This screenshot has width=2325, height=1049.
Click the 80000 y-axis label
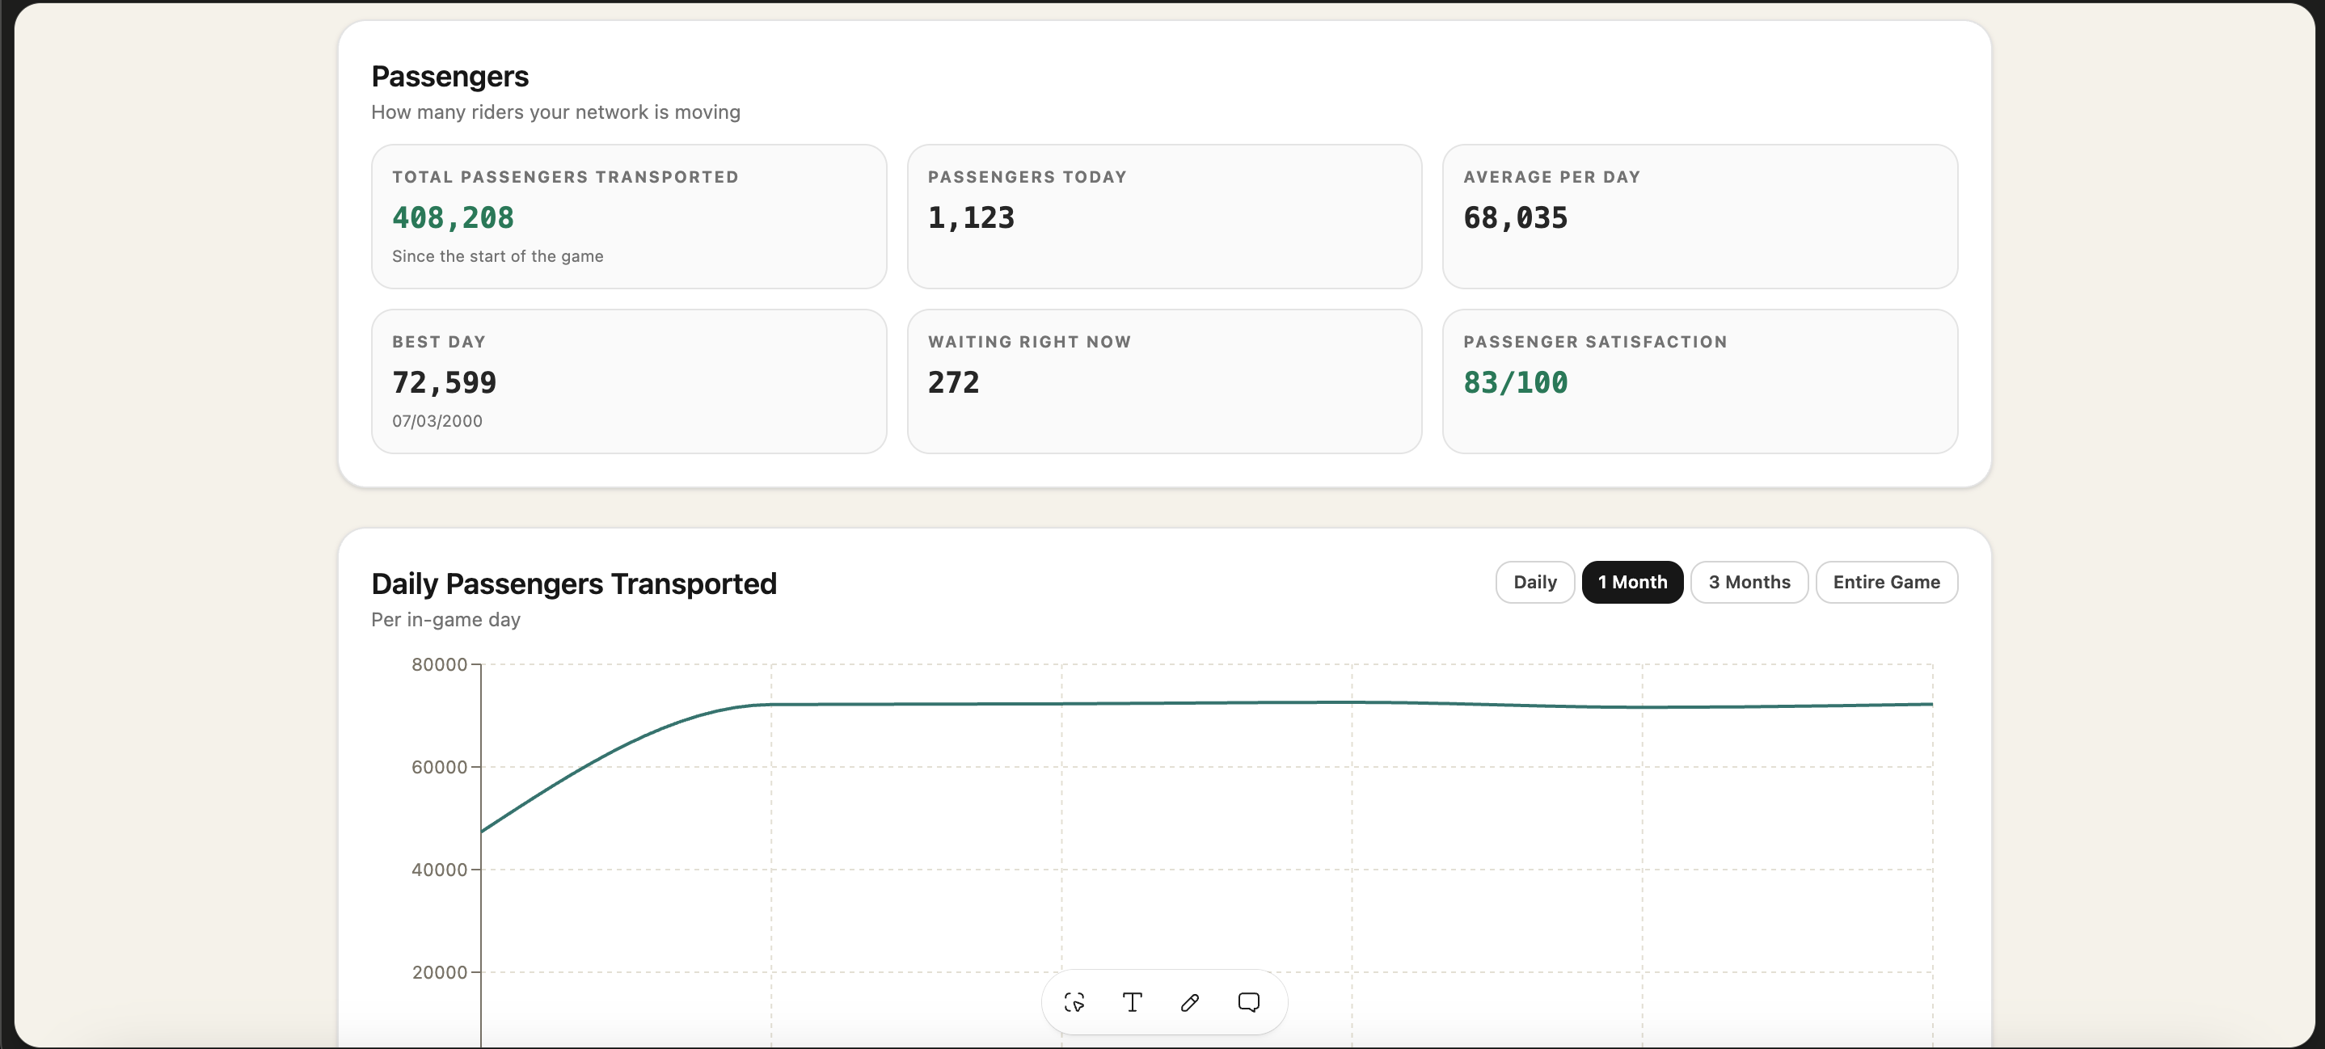coord(439,665)
